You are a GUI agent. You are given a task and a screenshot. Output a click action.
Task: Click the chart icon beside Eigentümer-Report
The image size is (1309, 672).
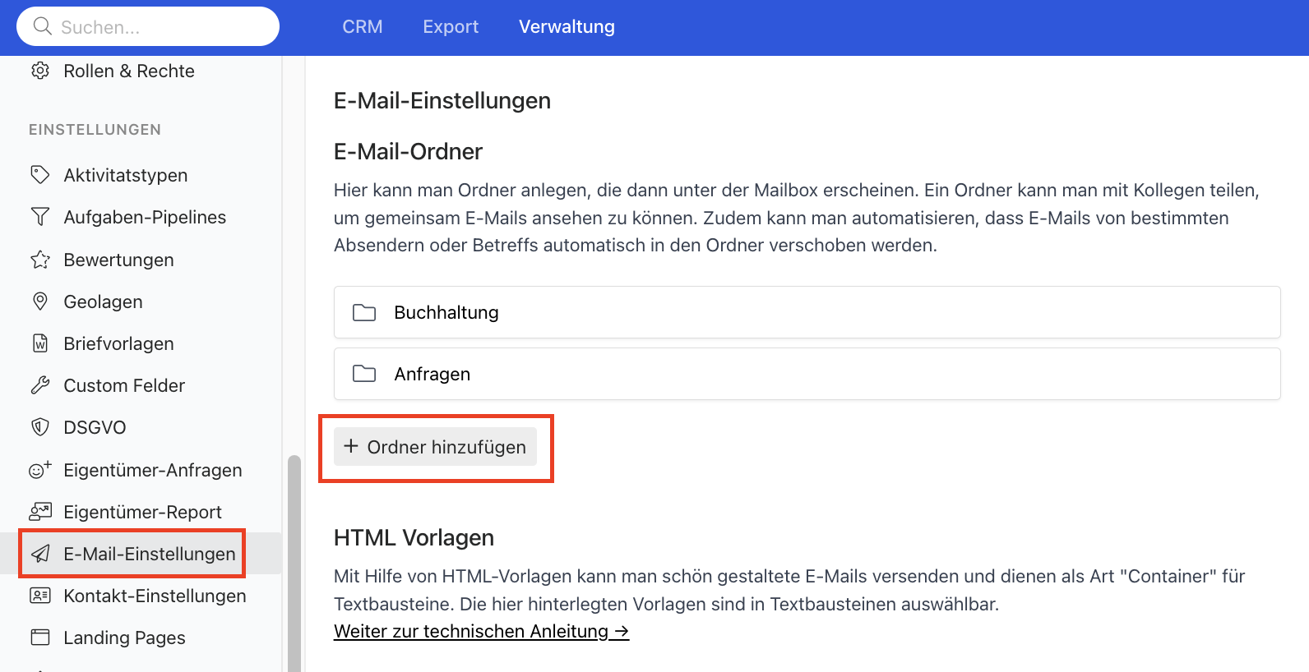39,512
